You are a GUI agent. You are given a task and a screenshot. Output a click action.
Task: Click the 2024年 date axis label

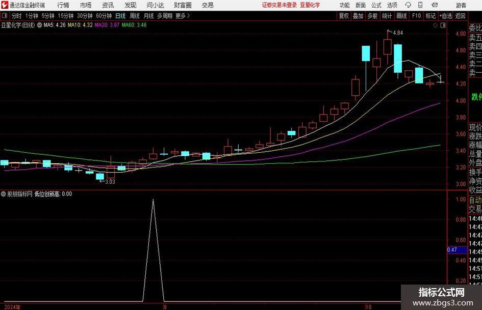(x=12, y=307)
